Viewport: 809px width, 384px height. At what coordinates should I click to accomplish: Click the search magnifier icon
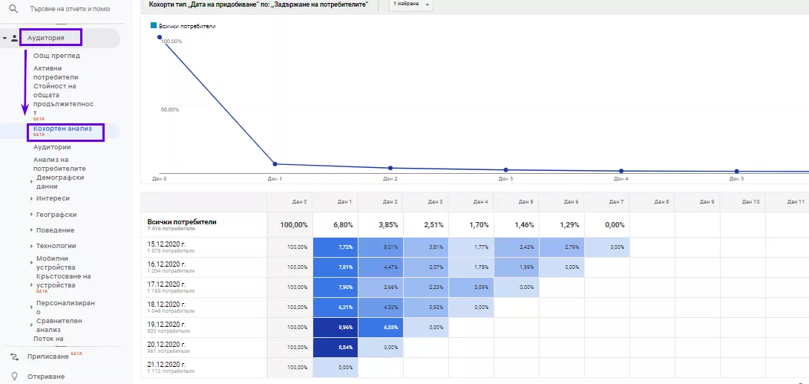click(x=14, y=9)
